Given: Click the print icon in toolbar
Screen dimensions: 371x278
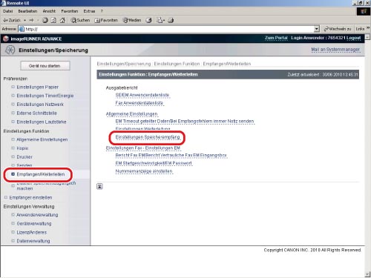Looking at the screenshot, I should click(171, 20).
